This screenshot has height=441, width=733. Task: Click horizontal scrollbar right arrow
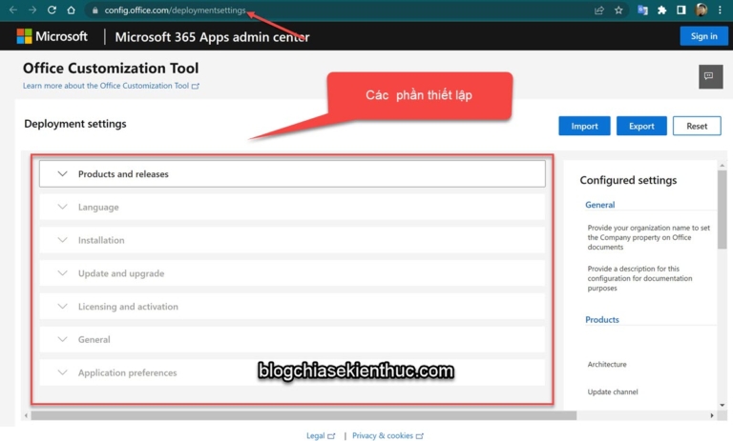[x=711, y=415]
